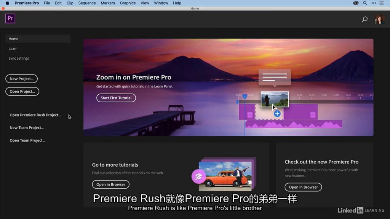390x219 pixels.
Task: Open the search magnifier in the Home header
Action: pos(364,19)
